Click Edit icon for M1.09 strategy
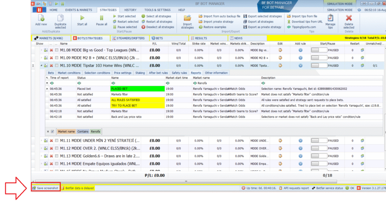The width and height of the screenshot is (386, 202). (280, 58)
